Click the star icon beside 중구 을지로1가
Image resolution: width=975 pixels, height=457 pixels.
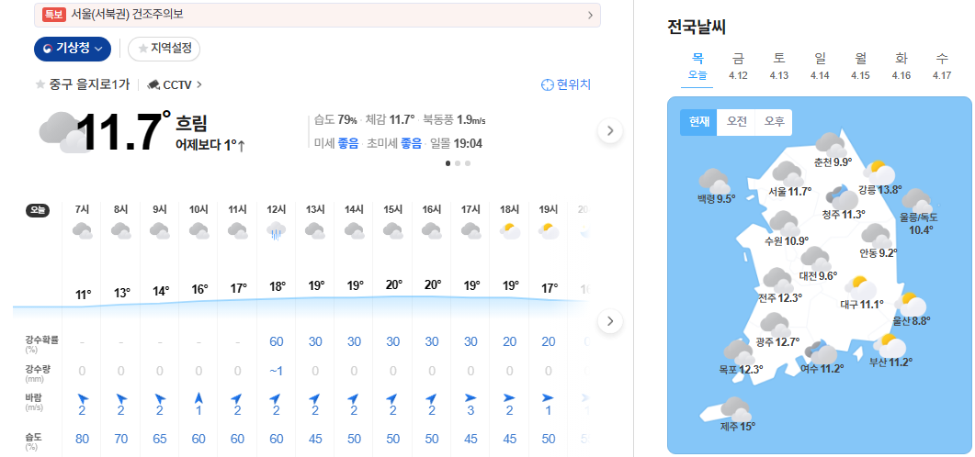point(40,84)
